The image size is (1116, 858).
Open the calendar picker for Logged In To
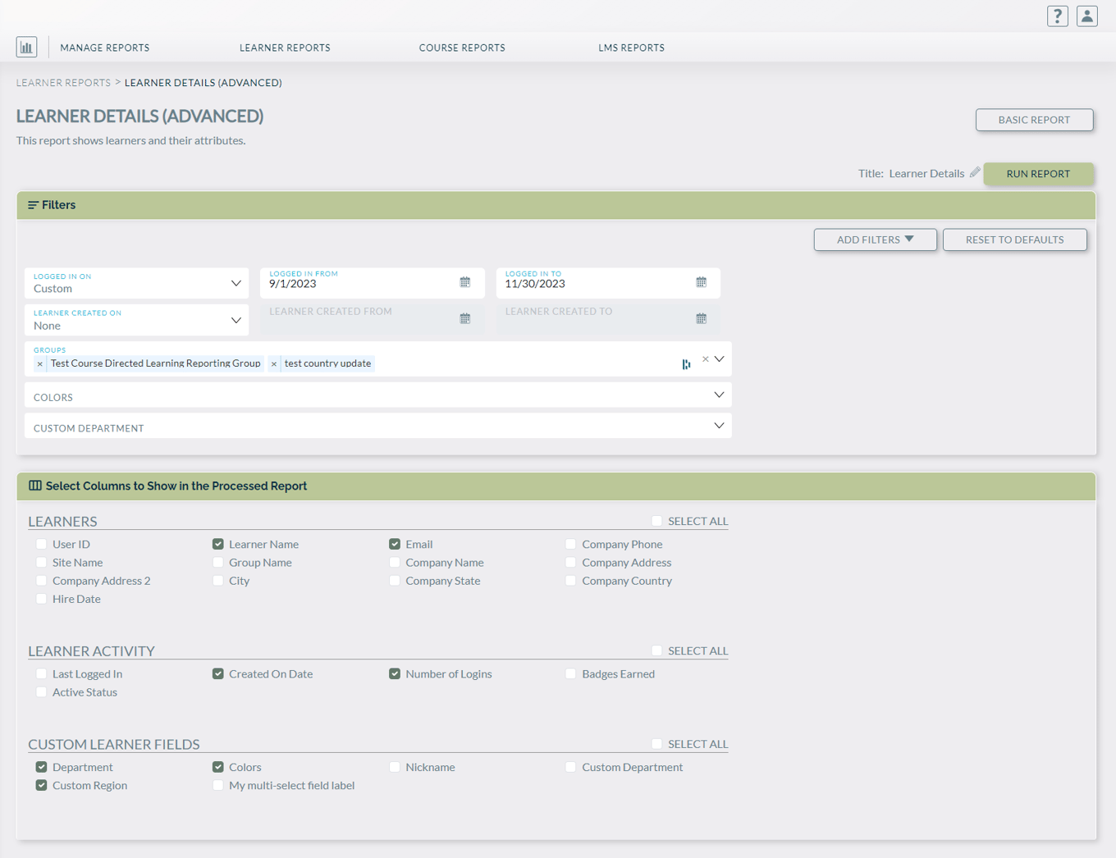pyautogui.click(x=701, y=281)
